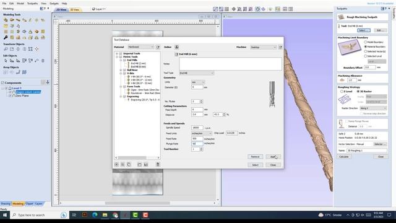This screenshot has width=396, height=223.
Task: Click the edit icon next to Hardwood material
Action: (158, 47)
